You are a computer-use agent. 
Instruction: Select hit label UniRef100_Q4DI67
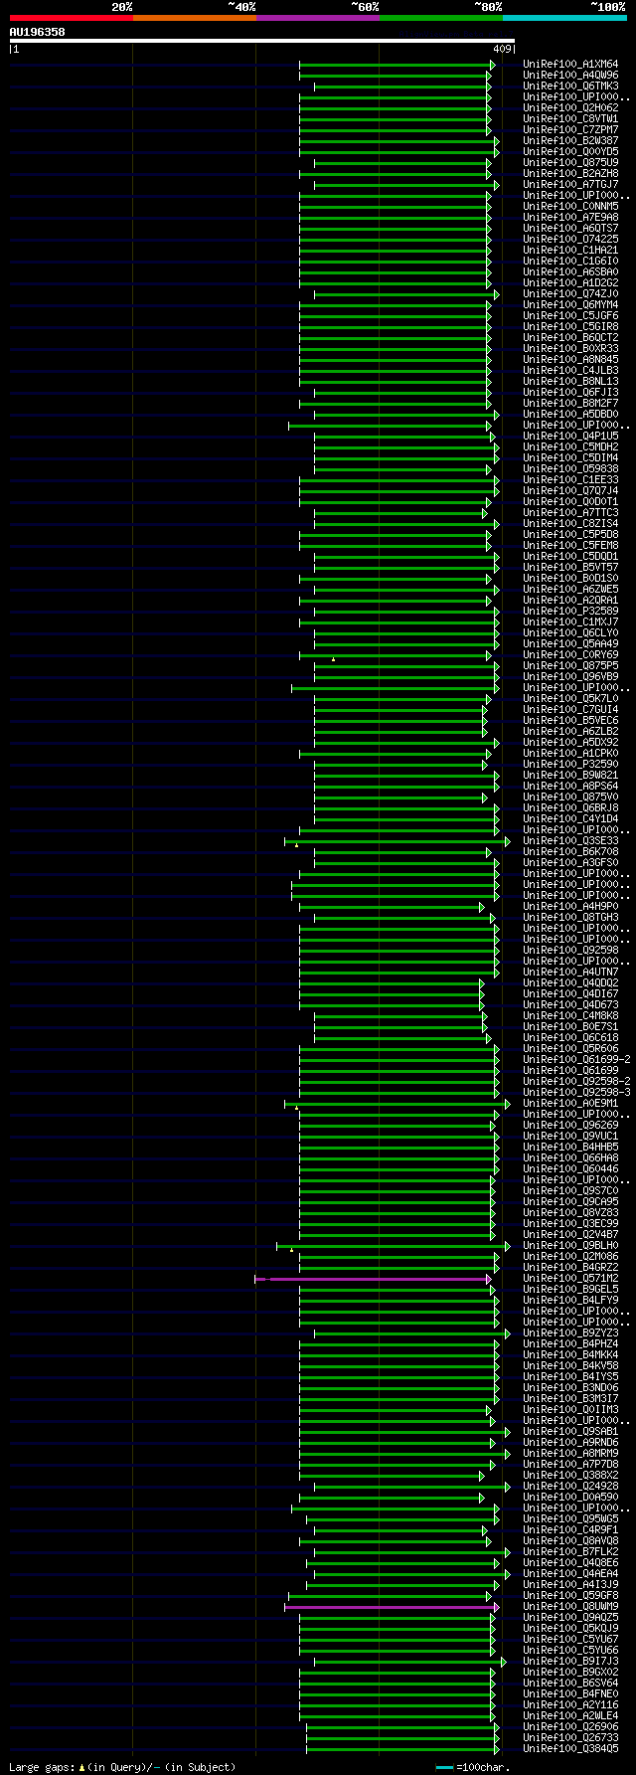[570, 994]
